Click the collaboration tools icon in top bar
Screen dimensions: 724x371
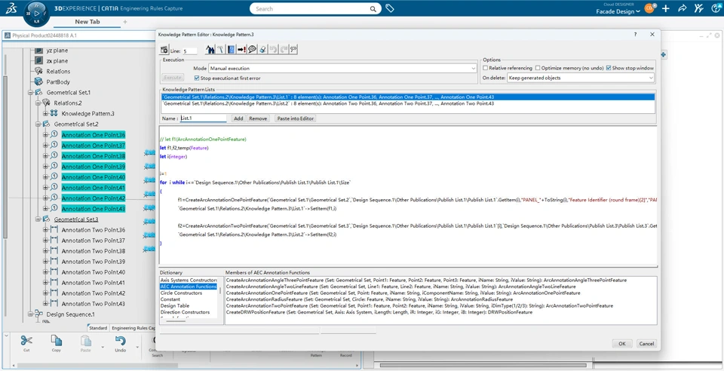coord(699,8)
